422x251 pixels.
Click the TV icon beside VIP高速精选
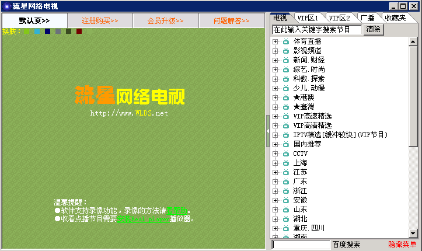pyautogui.click(x=286, y=116)
